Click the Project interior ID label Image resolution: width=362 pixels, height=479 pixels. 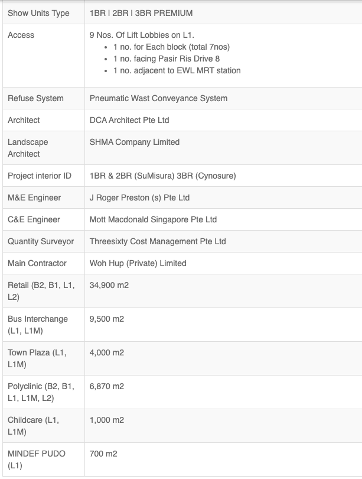click(x=40, y=176)
